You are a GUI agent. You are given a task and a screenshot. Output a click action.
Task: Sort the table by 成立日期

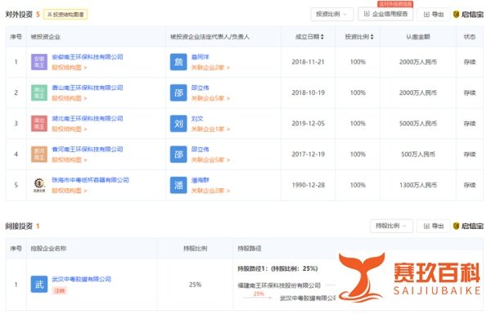[x=309, y=37]
